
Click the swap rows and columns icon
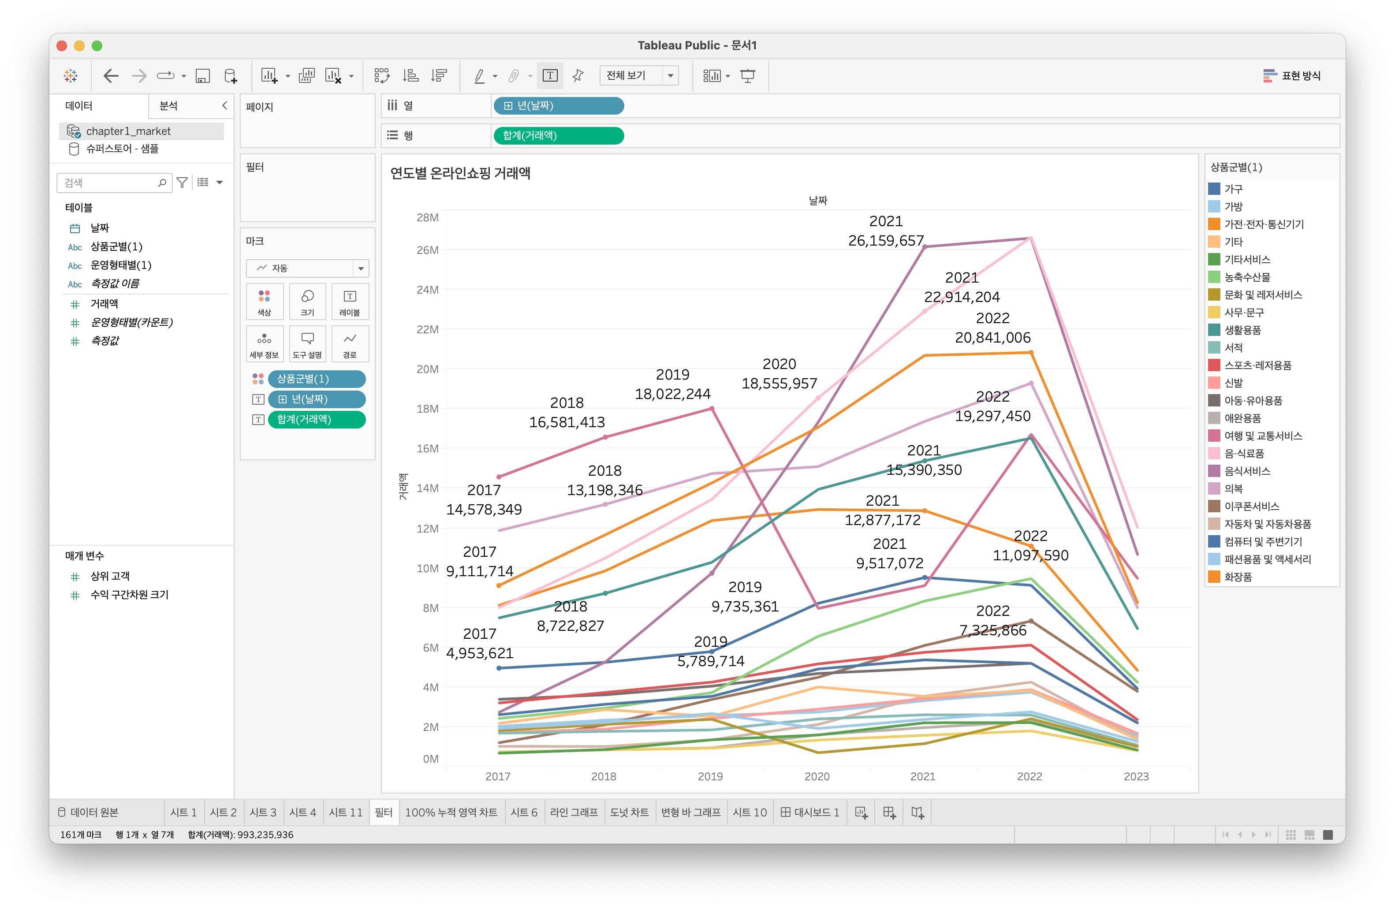coord(381,76)
